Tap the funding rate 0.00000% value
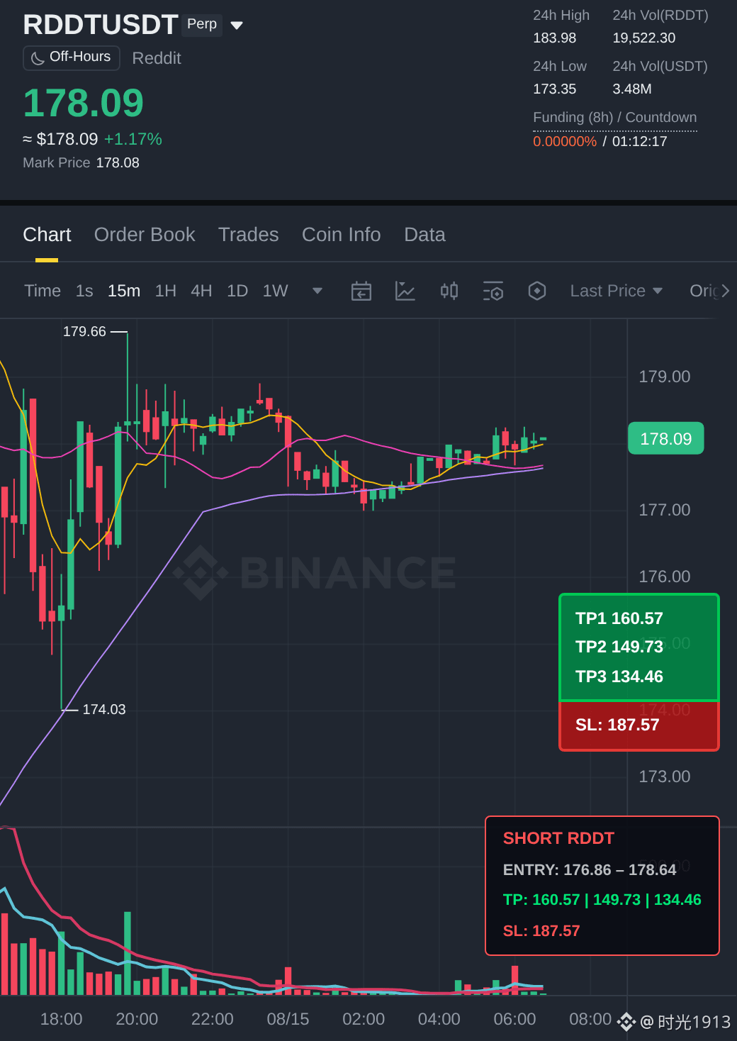The height and width of the screenshot is (1041, 737). click(565, 142)
